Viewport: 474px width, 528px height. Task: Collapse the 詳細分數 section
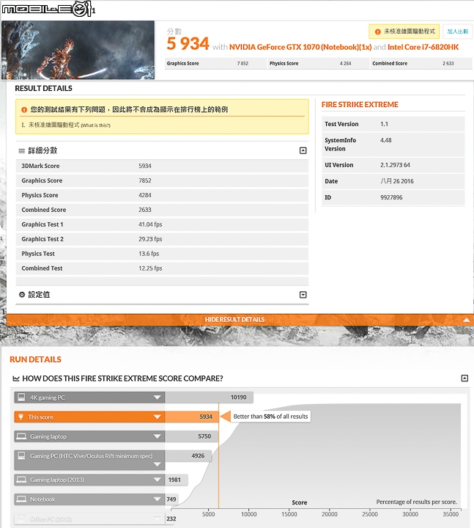pyautogui.click(x=303, y=150)
